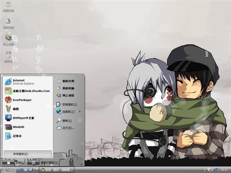Select 我的文档 desktop icon
The height and width of the screenshot is (173, 231).
tap(8, 6)
